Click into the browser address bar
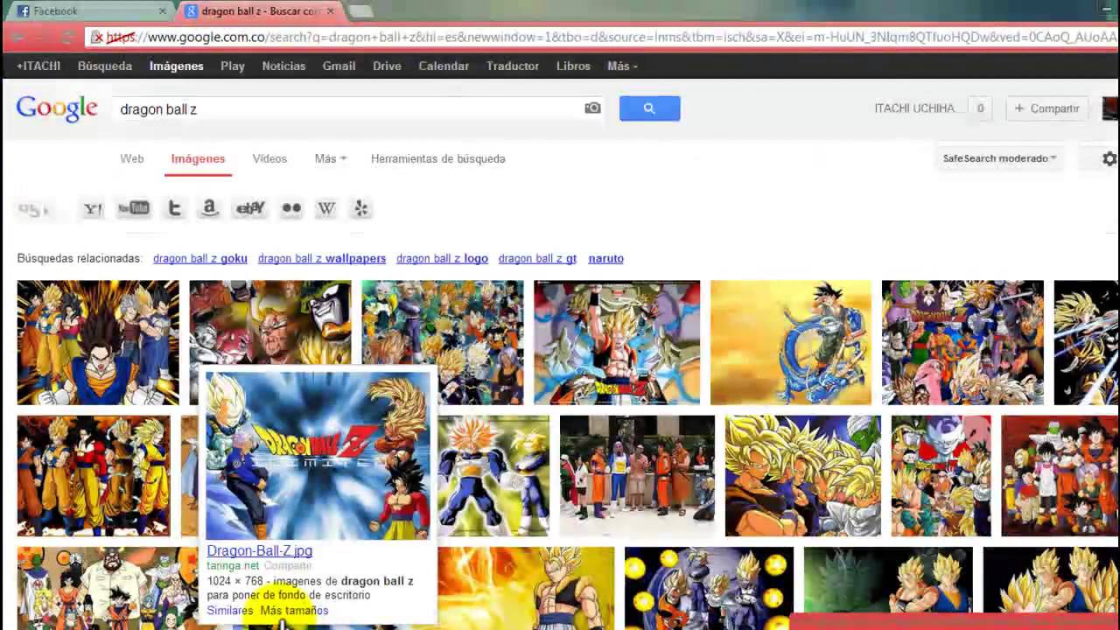The height and width of the screenshot is (630, 1120). click(604, 38)
